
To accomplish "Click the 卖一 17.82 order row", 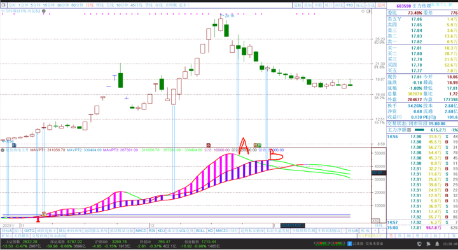I will 422,42.
